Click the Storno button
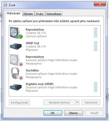Image resolution: width=109 pixels, height=121 pixels. 74,113
